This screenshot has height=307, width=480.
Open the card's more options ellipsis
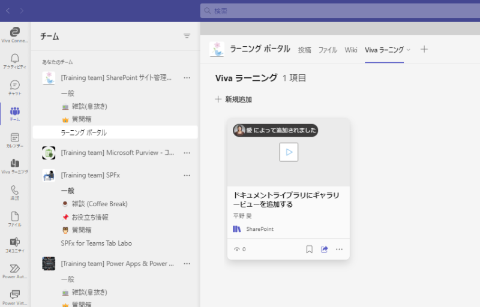click(x=339, y=249)
